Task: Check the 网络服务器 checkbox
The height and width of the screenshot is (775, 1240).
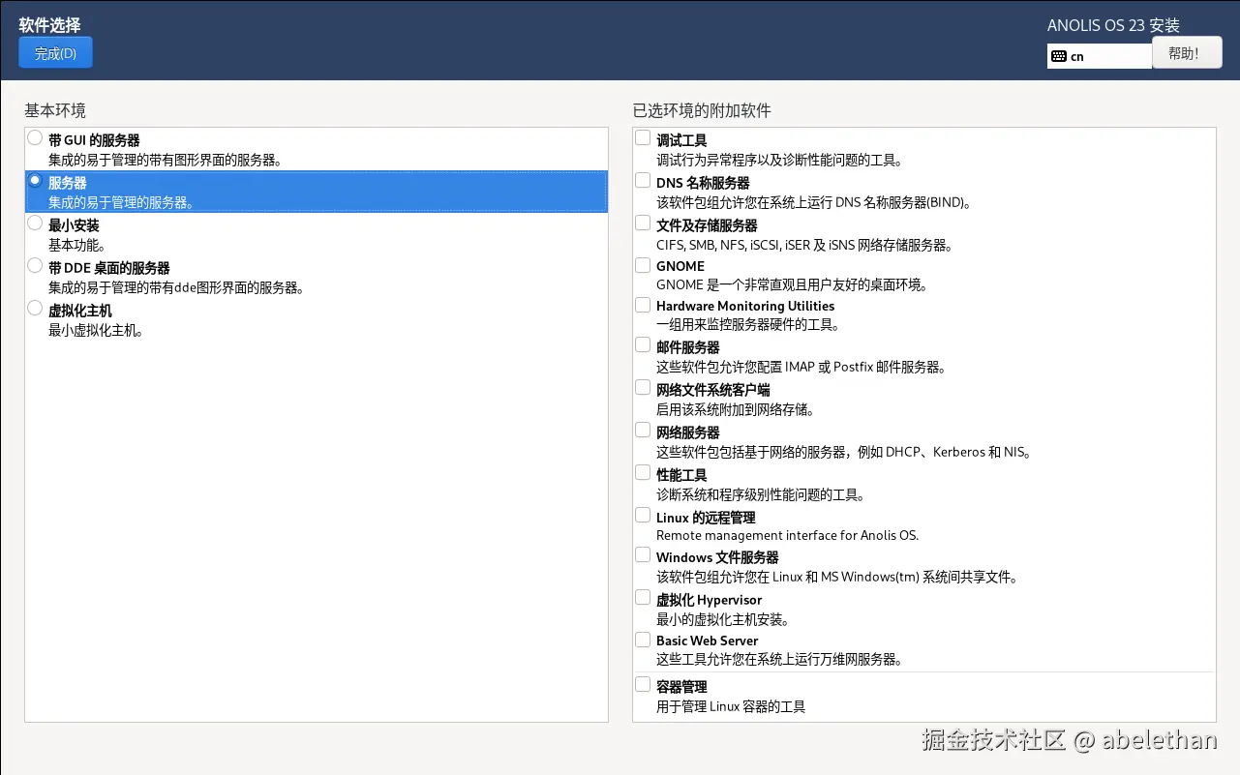Action: point(643,430)
